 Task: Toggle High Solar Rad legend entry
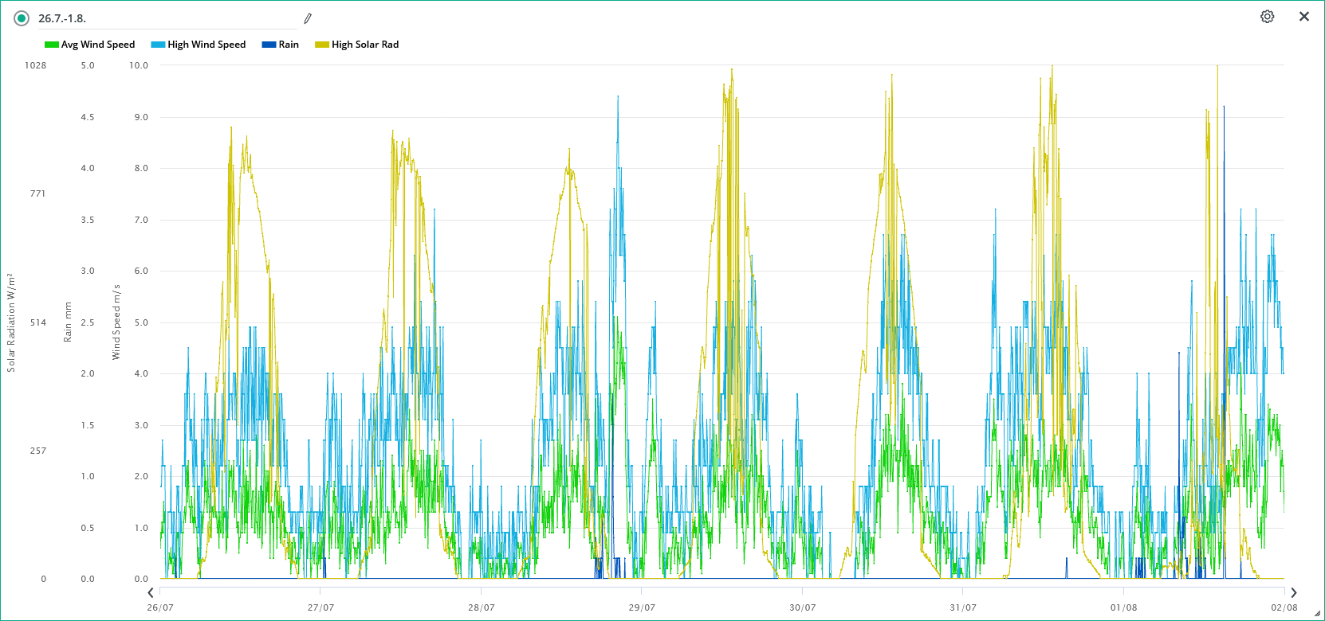357,45
